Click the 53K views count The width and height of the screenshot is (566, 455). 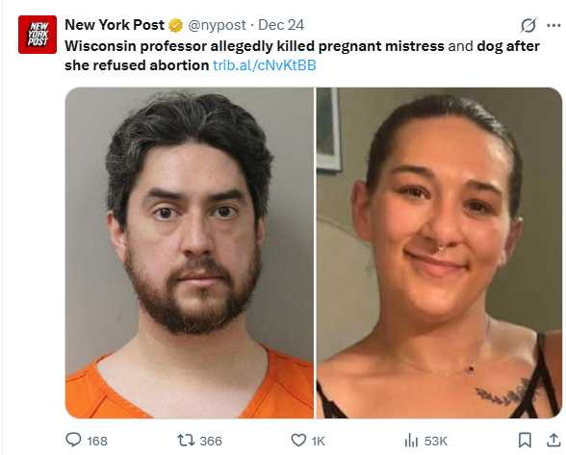click(x=436, y=441)
